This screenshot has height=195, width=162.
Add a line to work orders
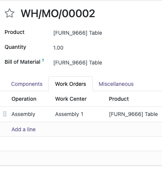point(24,129)
